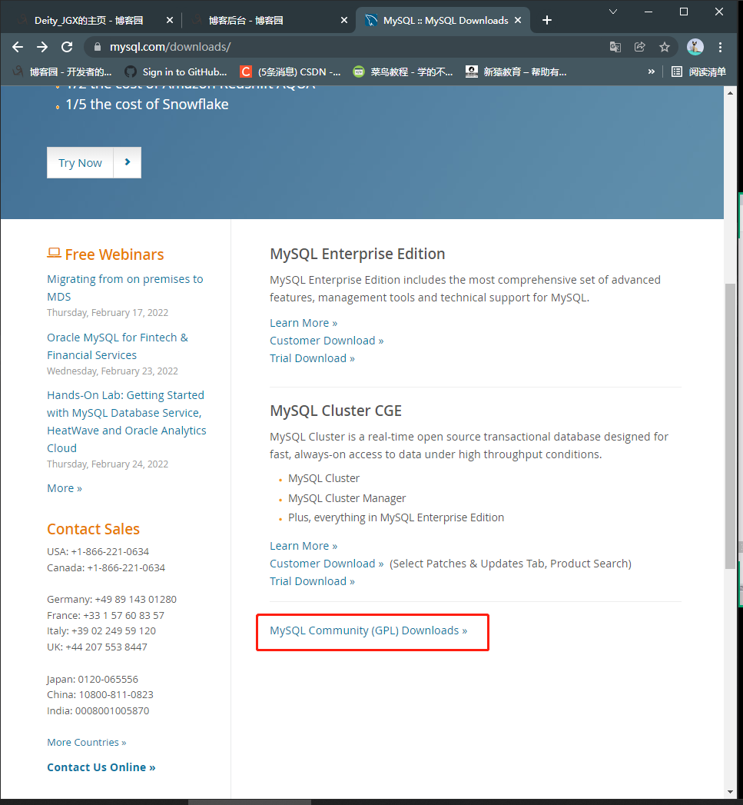Click the China: 10800-811-0823 text

coord(100,694)
